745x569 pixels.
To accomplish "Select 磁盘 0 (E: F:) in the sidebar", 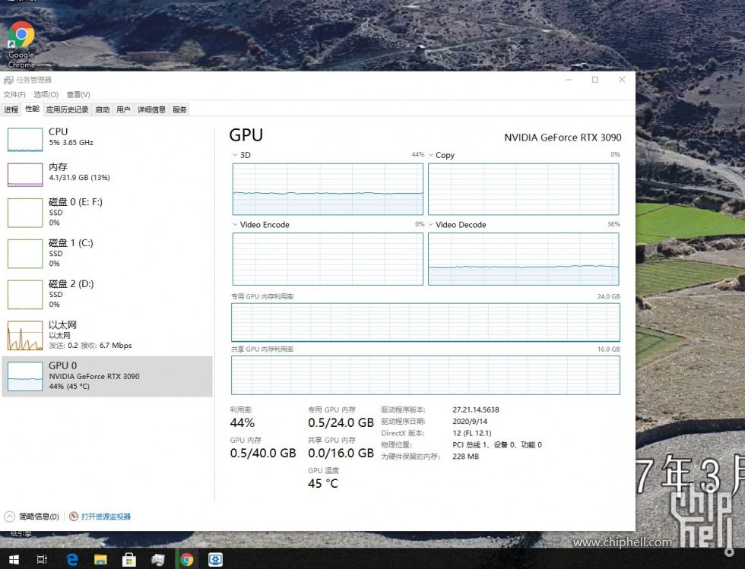I will (x=107, y=212).
